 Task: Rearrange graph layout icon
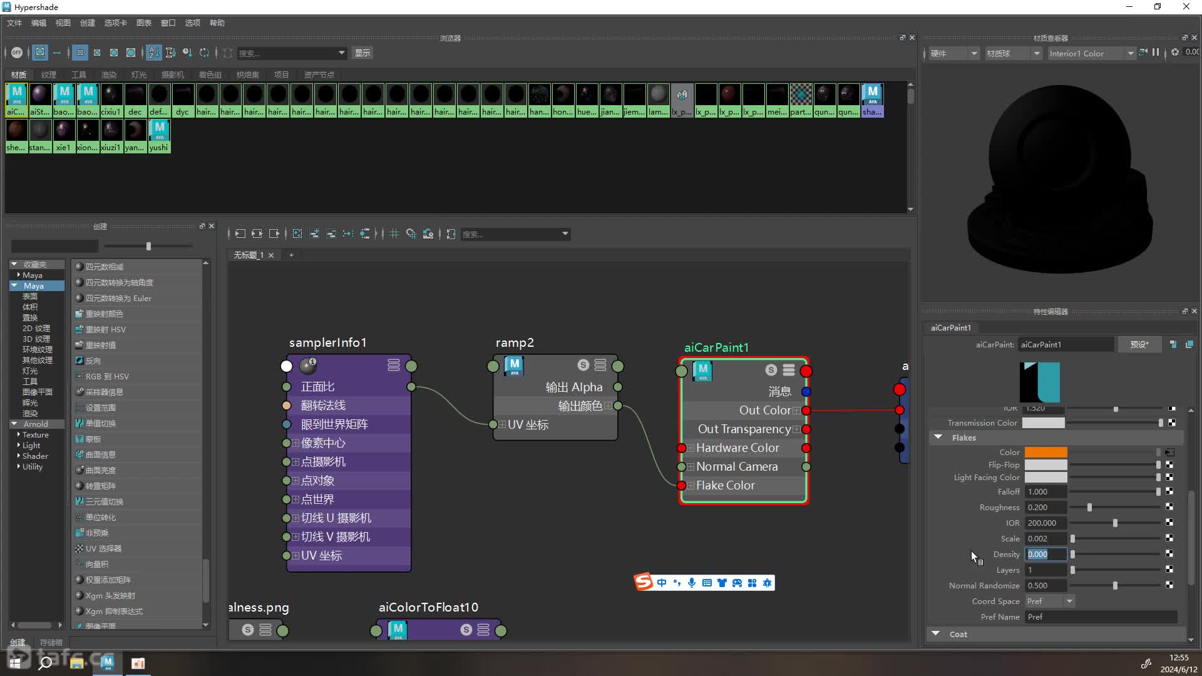(x=348, y=234)
